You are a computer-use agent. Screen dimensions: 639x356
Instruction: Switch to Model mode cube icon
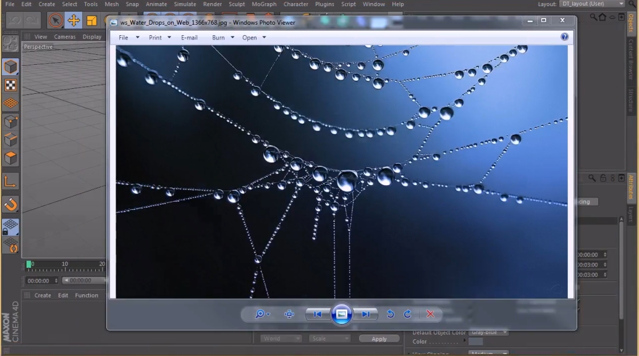(x=11, y=67)
